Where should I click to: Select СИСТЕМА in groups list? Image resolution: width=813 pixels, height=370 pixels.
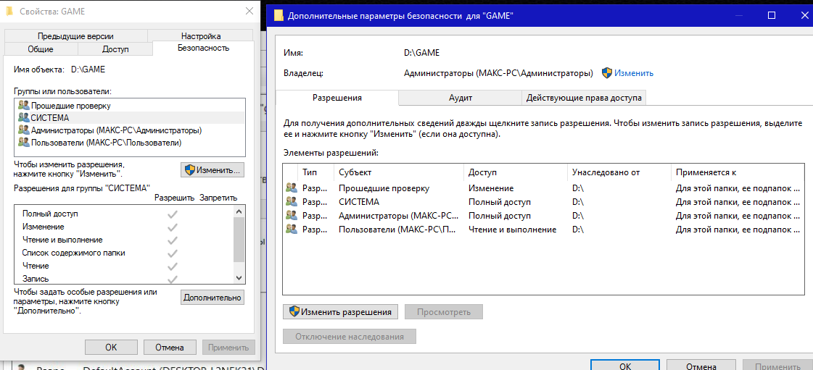click(130, 117)
